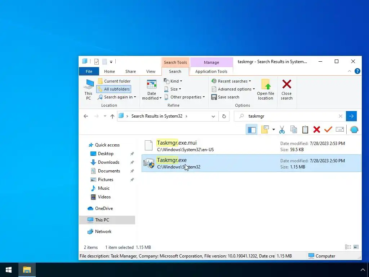This screenshot has width=369, height=277.
Task: Collapse the ribbon with the chevron
Action: [350, 71]
